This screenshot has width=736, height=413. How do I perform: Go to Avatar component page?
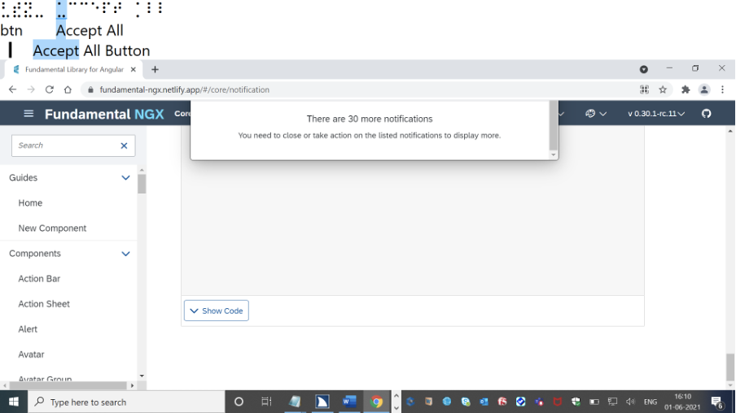coord(31,354)
